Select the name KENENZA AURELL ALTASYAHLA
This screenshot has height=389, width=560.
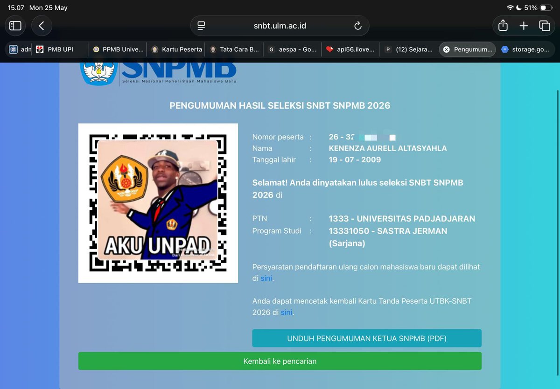[x=388, y=148]
